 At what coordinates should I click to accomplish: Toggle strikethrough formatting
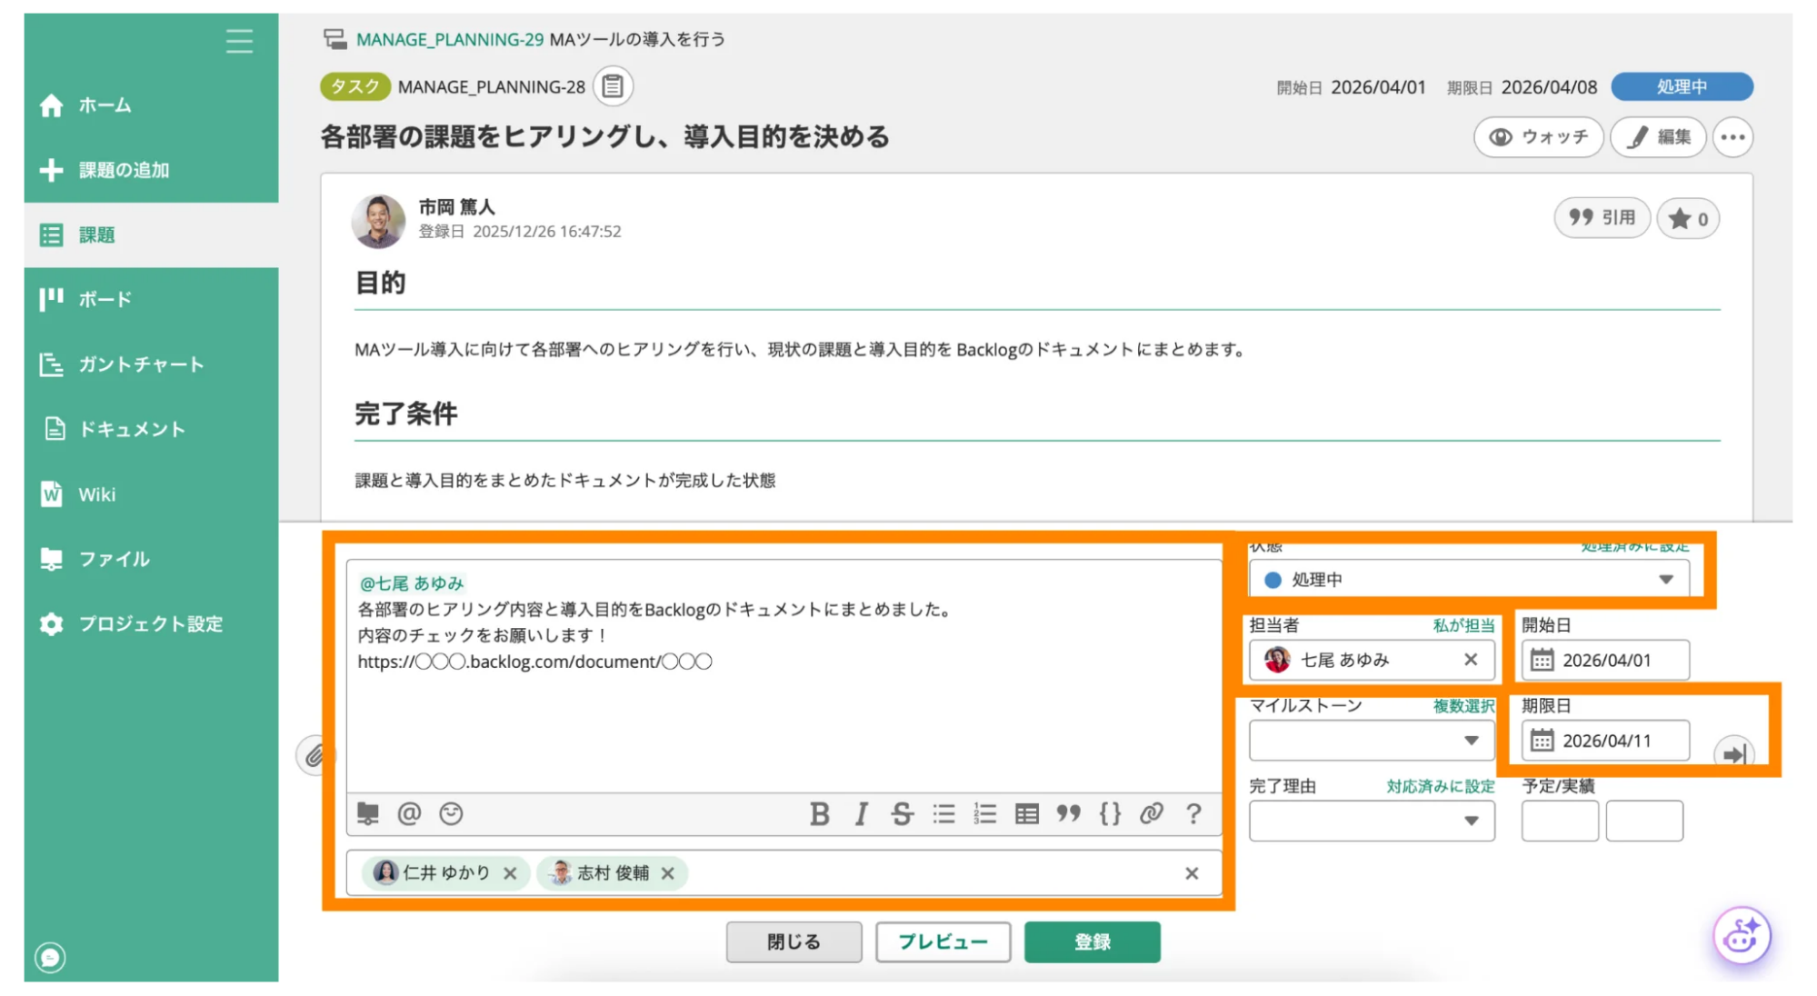[902, 813]
